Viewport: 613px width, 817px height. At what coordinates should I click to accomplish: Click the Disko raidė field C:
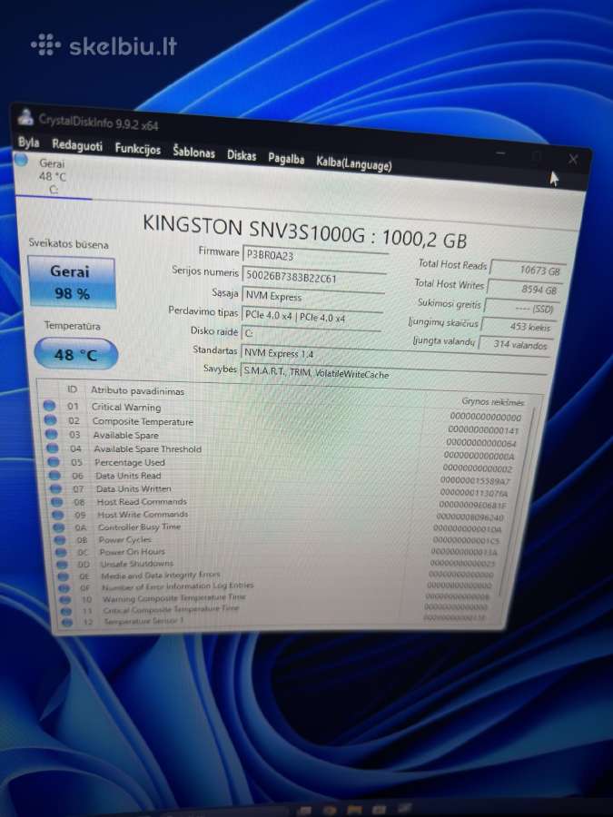(311, 333)
